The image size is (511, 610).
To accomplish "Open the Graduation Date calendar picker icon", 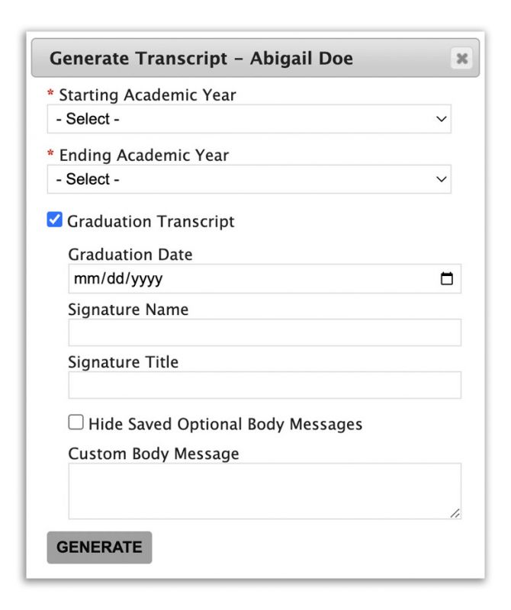I will tap(446, 278).
